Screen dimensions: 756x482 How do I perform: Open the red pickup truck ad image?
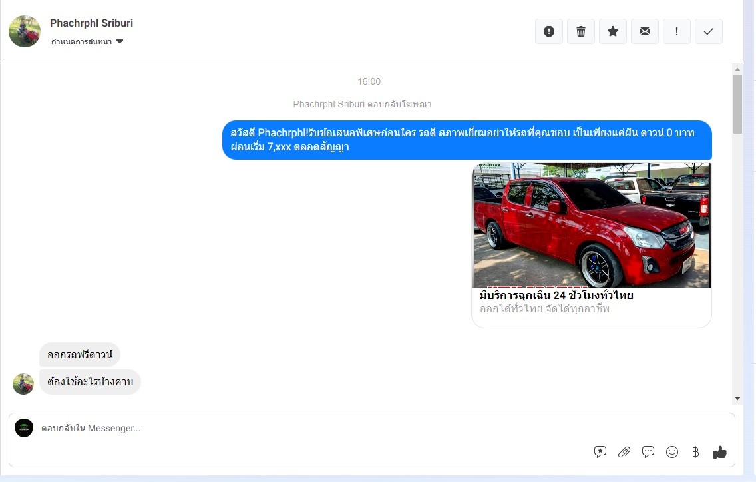pyautogui.click(x=592, y=225)
